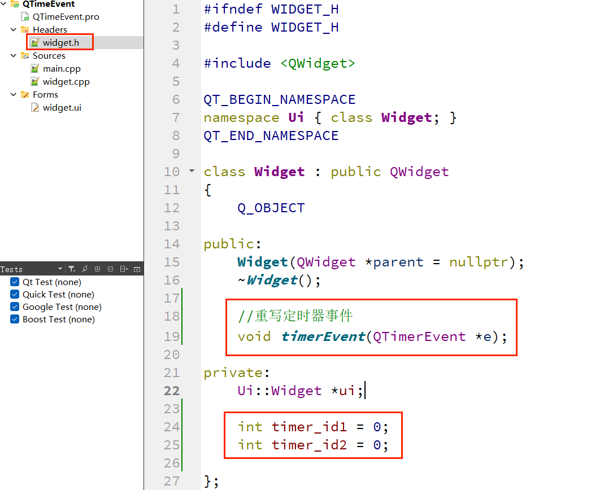Open widget.cpp from Sources
Screen dimensions: 604x490
tap(66, 82)
